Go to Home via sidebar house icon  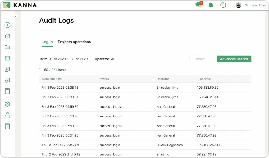(x=7, y=36)
